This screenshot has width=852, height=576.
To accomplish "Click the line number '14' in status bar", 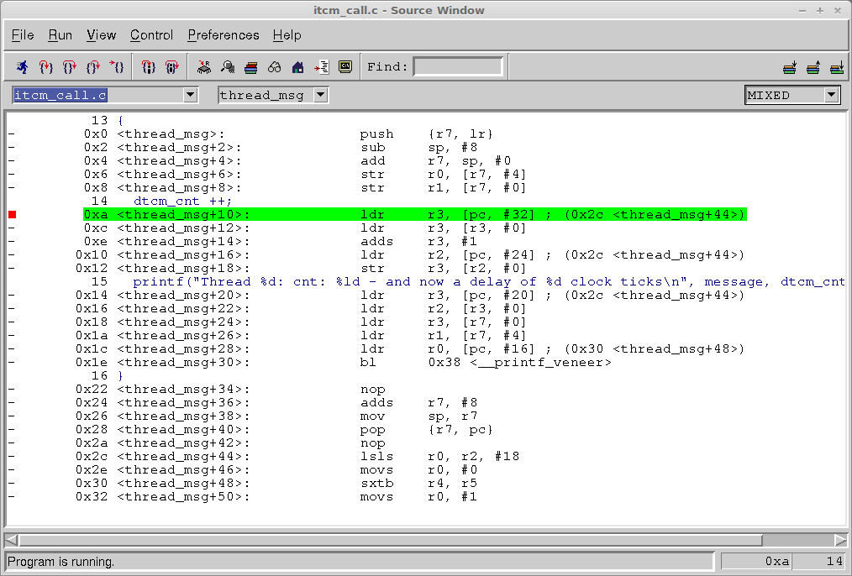I will tap(834, 562).
